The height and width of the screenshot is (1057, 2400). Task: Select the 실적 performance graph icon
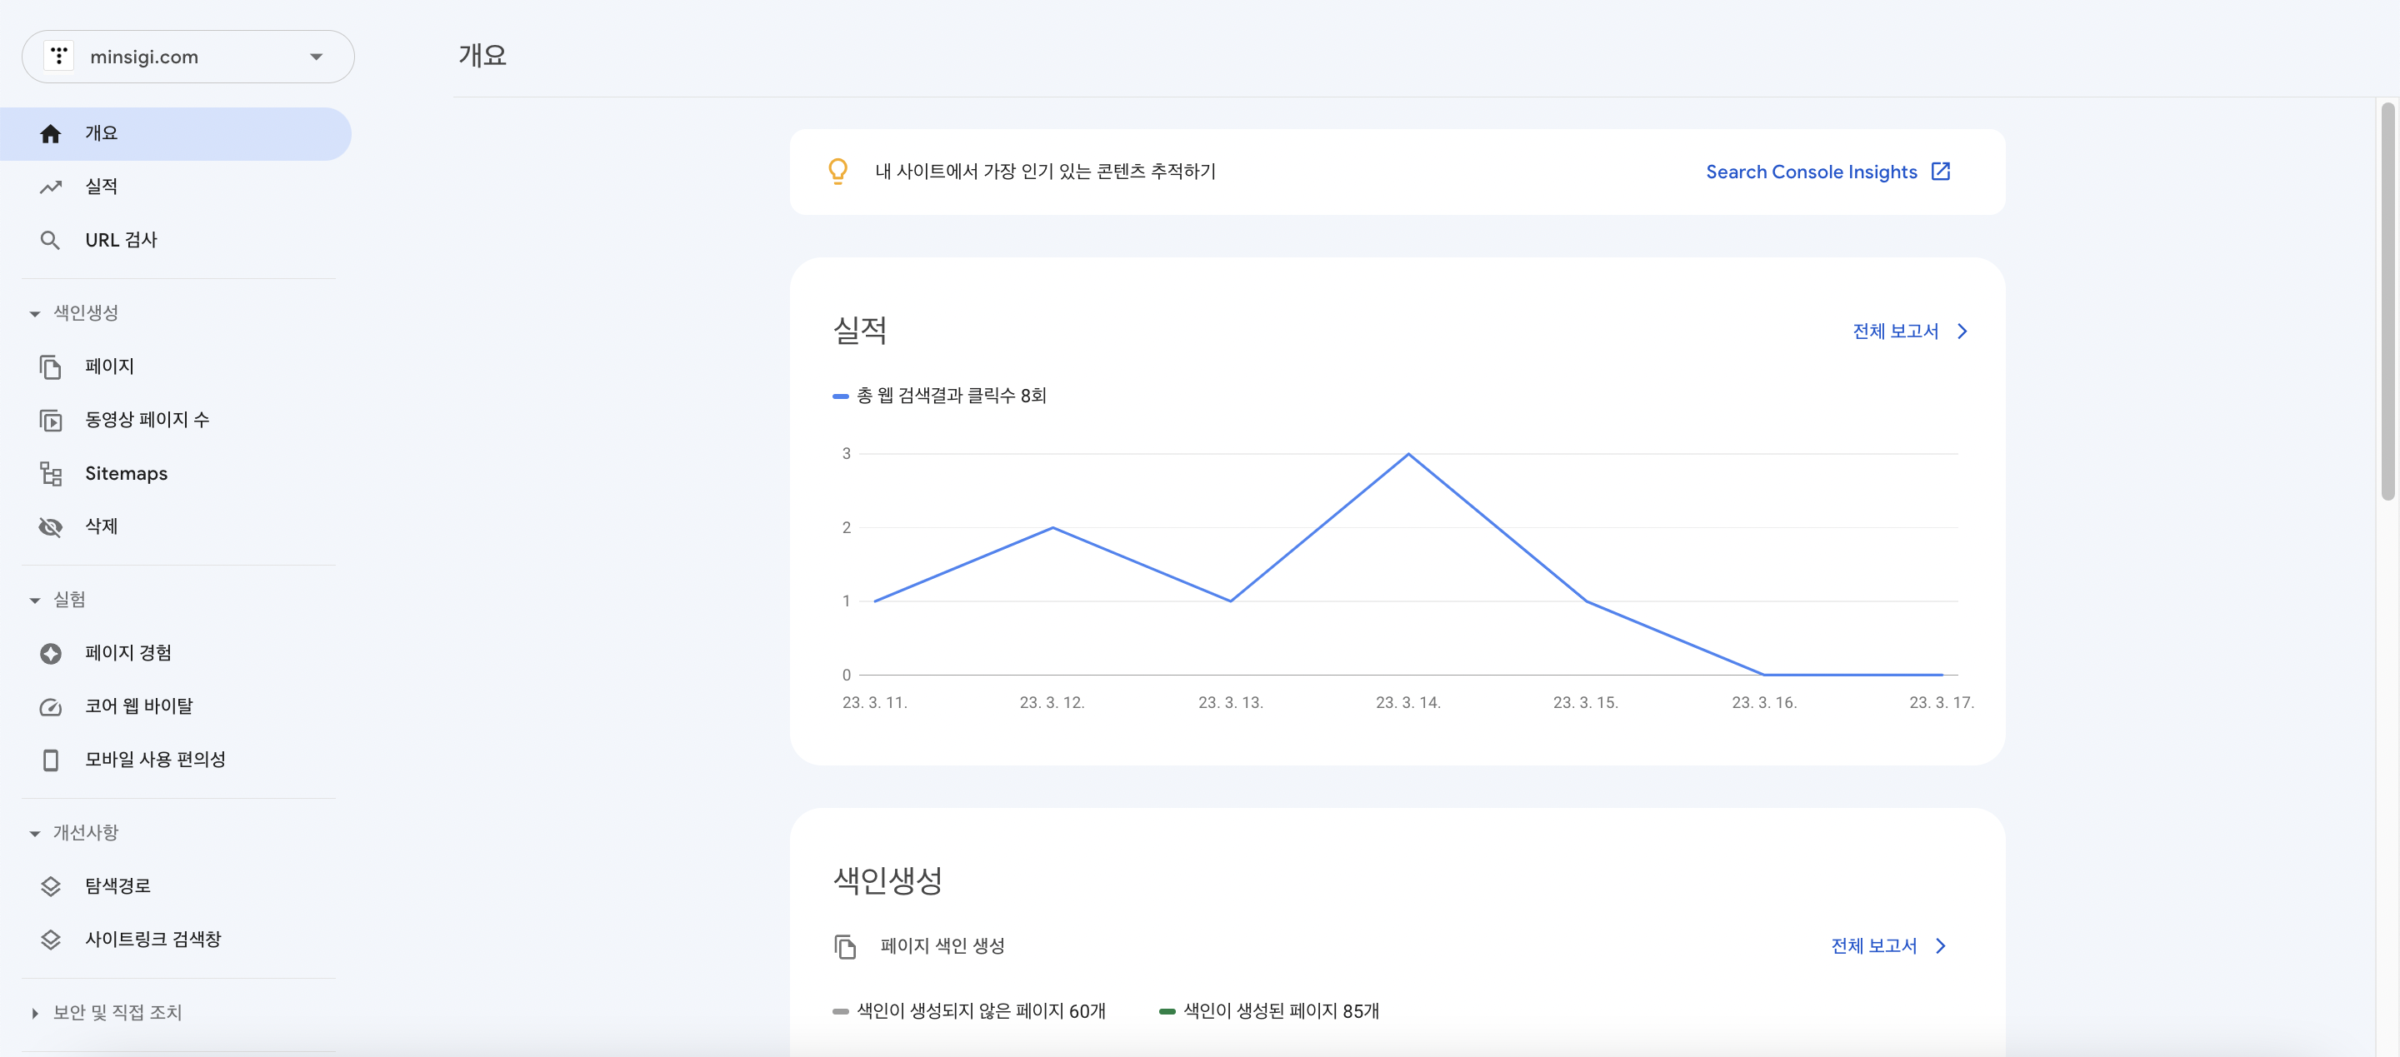[x=49, y=185]
